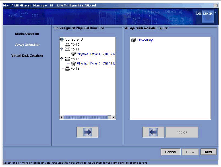Image resolution: width=221 pixels, height=167 pixels.
Task: Select Physical Drive 1 in list
Action: coord(96,54)
